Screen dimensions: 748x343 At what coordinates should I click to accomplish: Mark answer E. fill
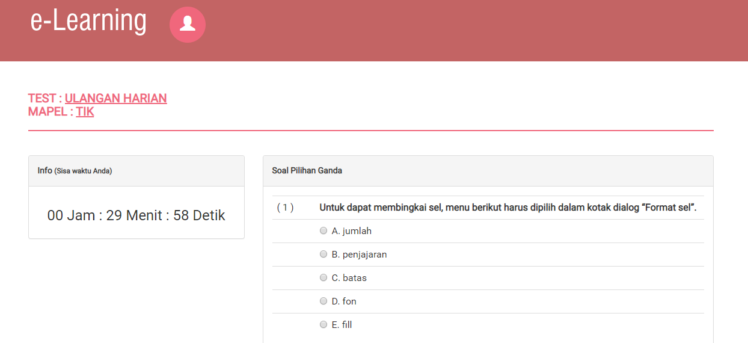[x=323, y=325]
